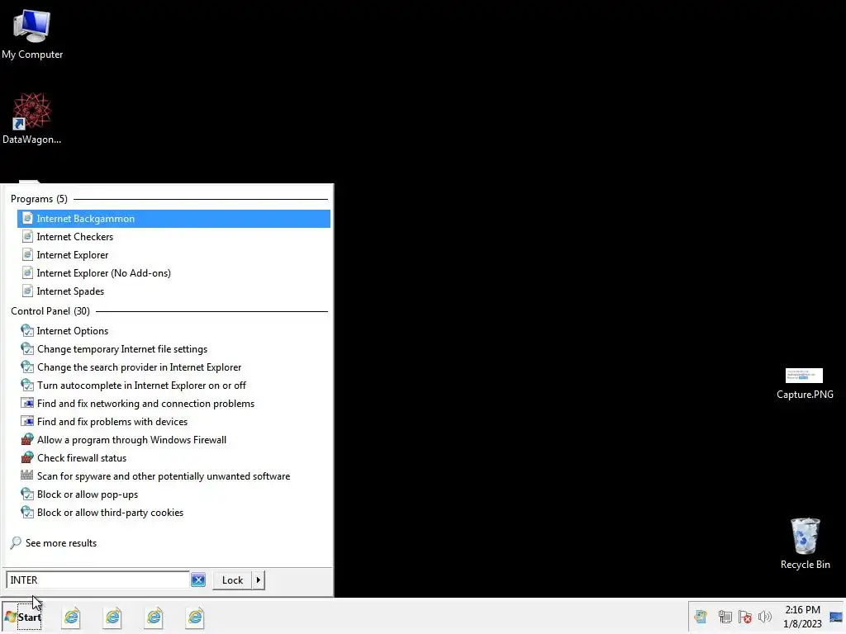The height and width of the screenshot is (634, 846).
Task: Open third Internet Explorer taskbar icon
Action: point(154,617)
